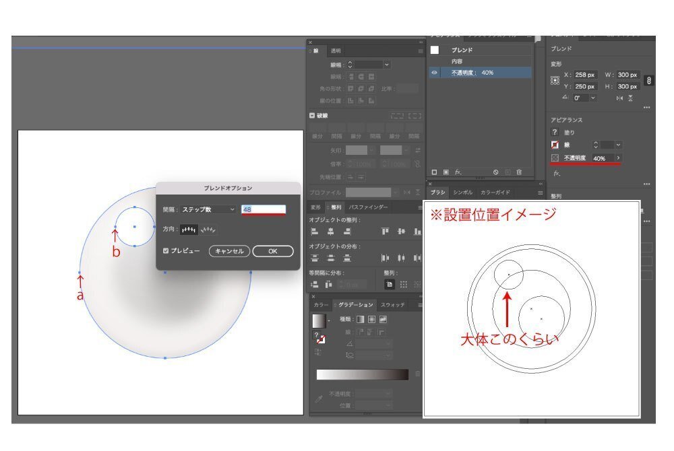Click the vertical distribute center icon
The image size is (674, 451).
[x=330, y=258]
